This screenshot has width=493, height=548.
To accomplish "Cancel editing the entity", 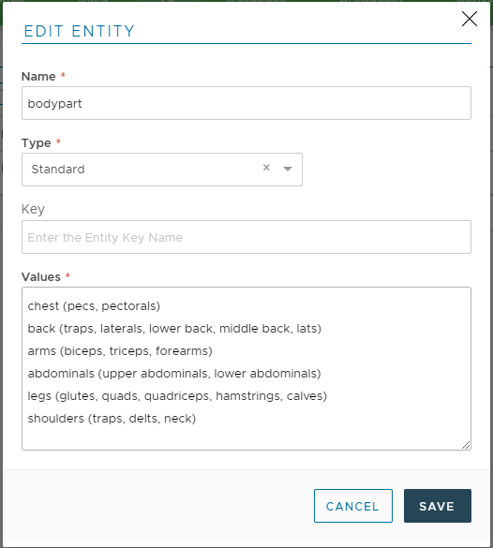I will pos(353,506).
